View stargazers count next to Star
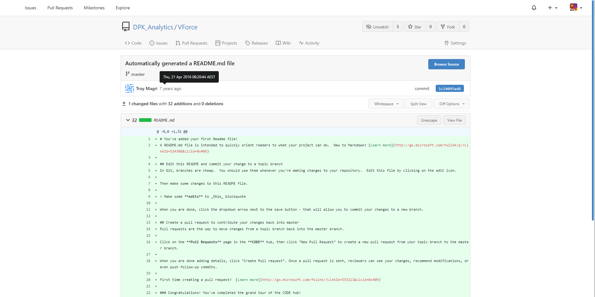Viewport: 595px width, 297px height. (x=430, y=27)
